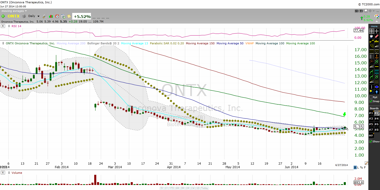380x190 pixels.
Task: Click the more button above the drawing tools
Action: point(374,26)
